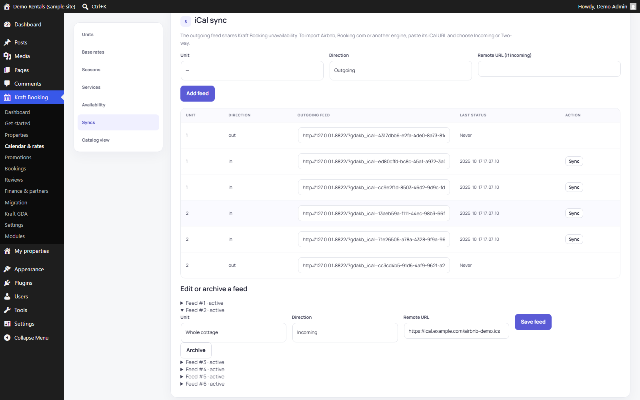
Task: Click the Add feed button
Action: coord(198,94)
